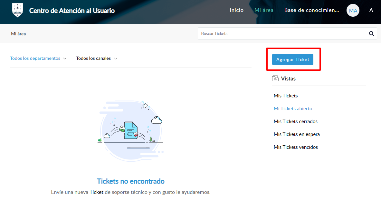Open Base de conocimiento menu item
Screen dimensions: 381x199
click(311, 10)
